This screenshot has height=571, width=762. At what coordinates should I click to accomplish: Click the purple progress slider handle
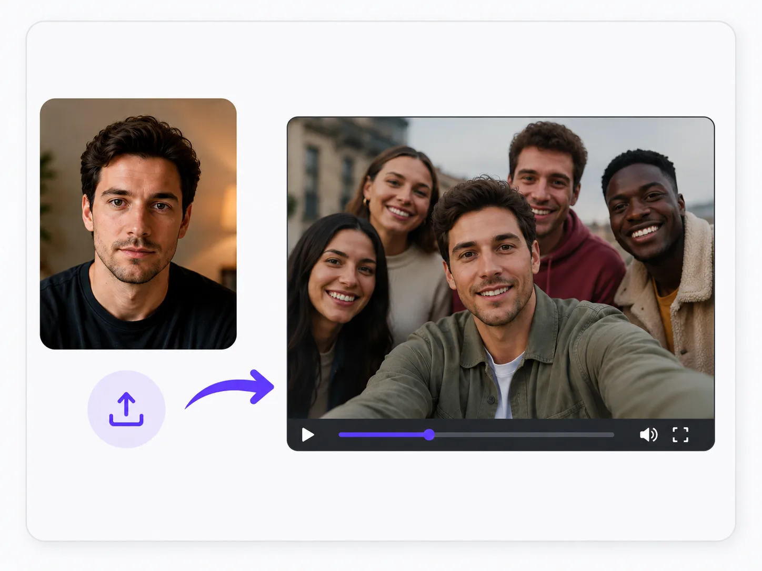(x=429, y=435)
